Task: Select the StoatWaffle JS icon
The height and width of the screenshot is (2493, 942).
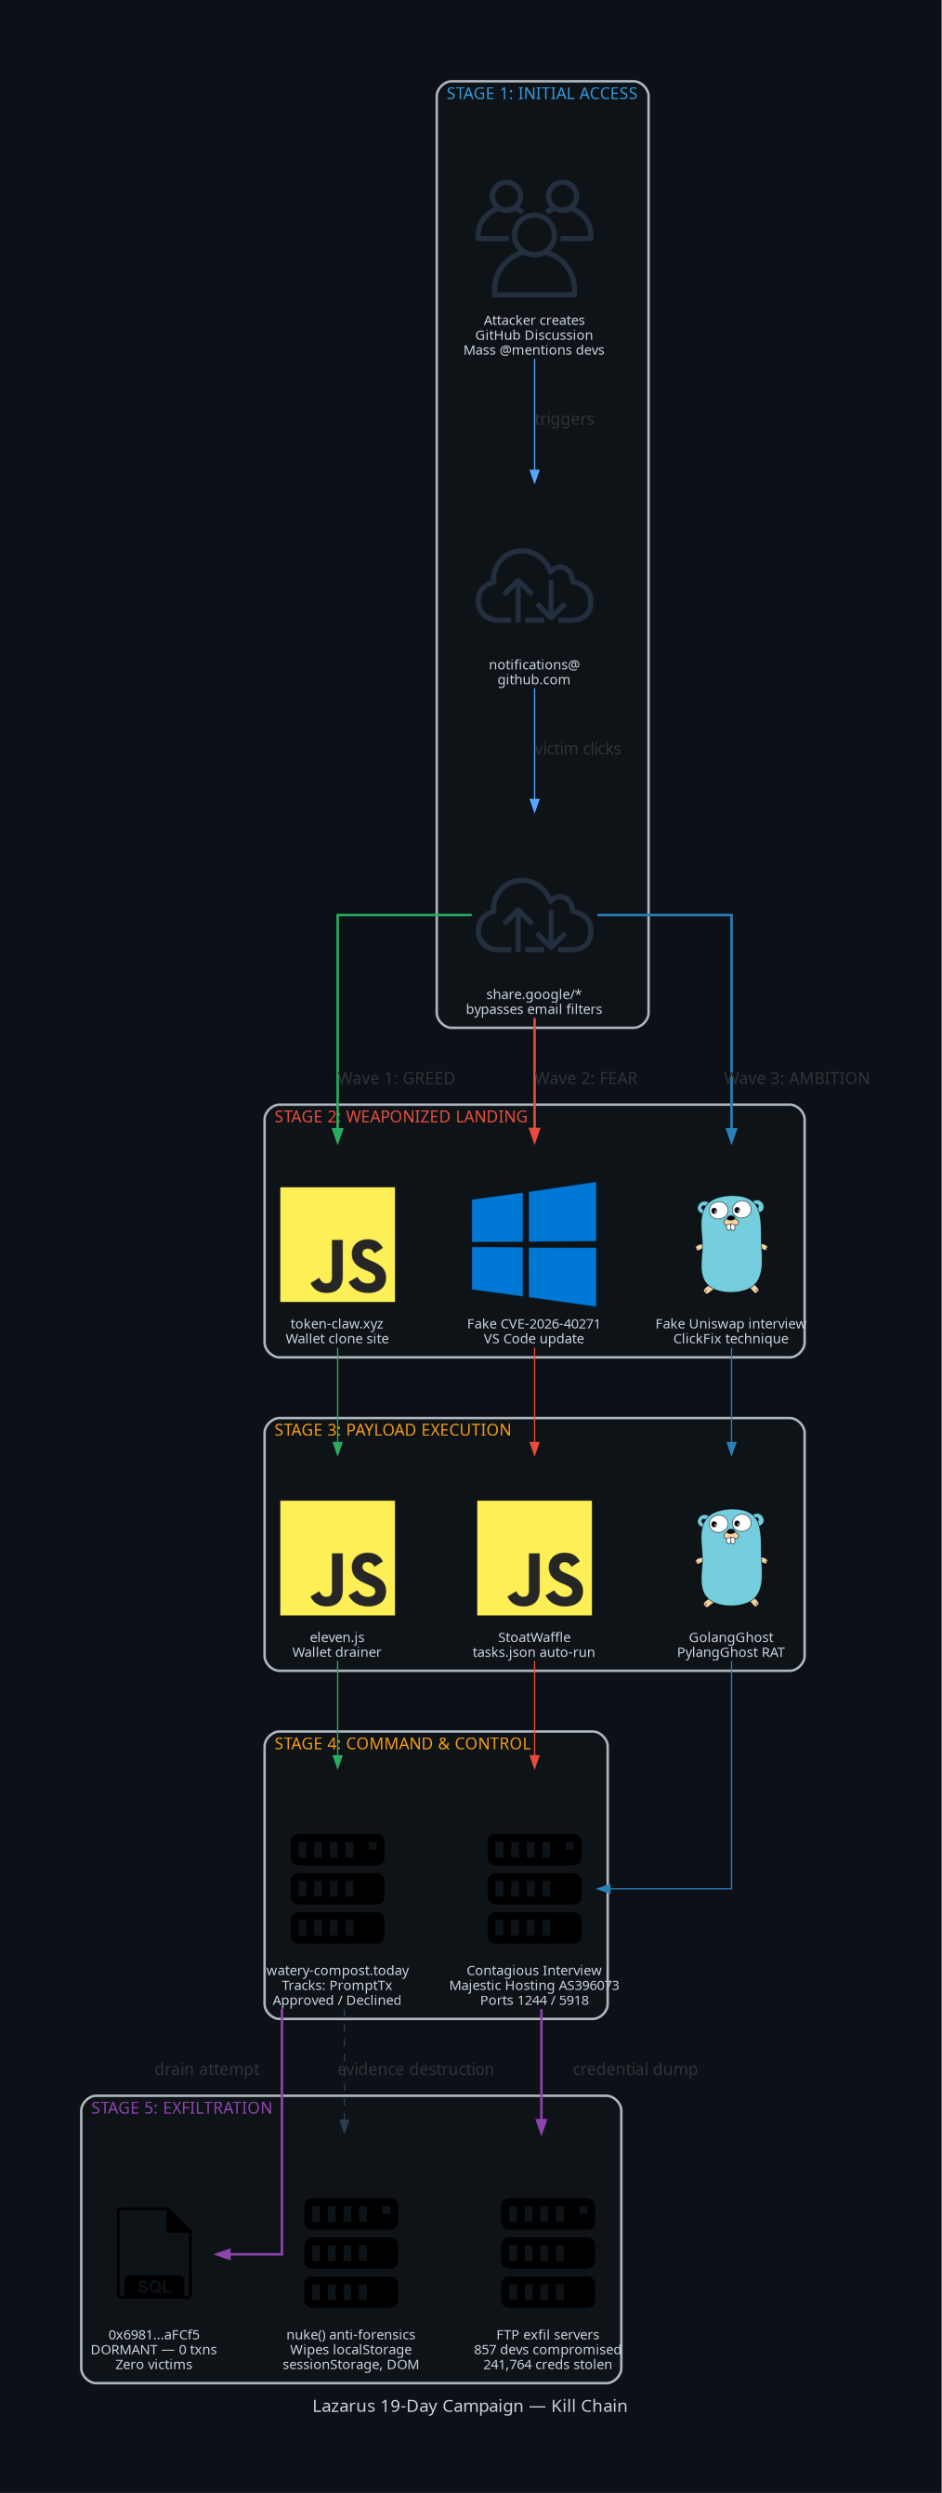Action: point(534,1558)
